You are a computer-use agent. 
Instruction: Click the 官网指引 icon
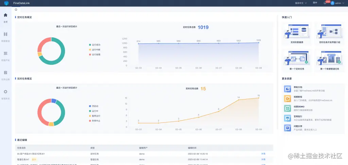coord(288,118)
